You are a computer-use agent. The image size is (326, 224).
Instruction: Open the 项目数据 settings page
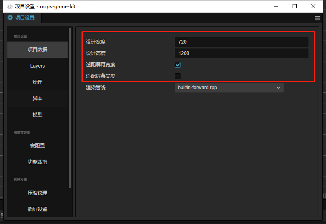(37, 49)
